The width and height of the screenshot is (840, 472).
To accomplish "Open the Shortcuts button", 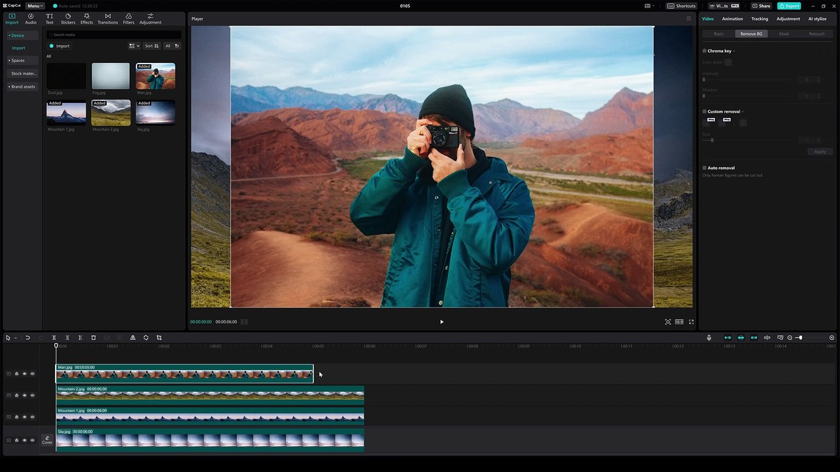I will pos(682,6).
